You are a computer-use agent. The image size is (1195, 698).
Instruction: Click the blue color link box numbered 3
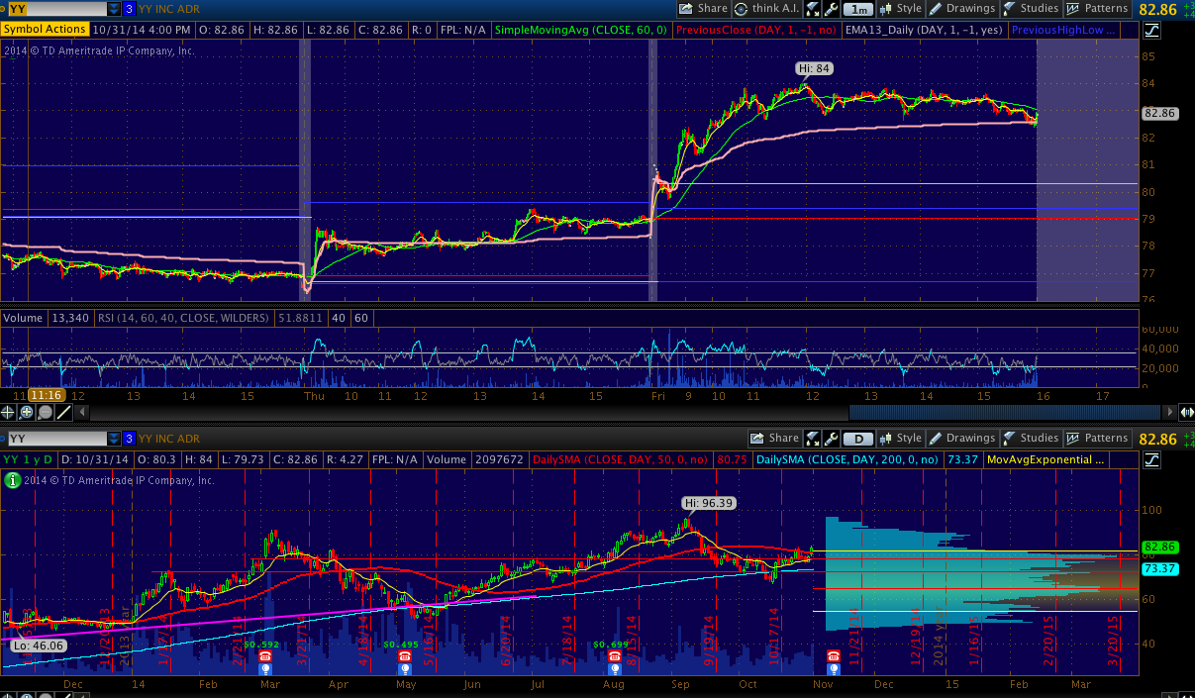point(129,9)
